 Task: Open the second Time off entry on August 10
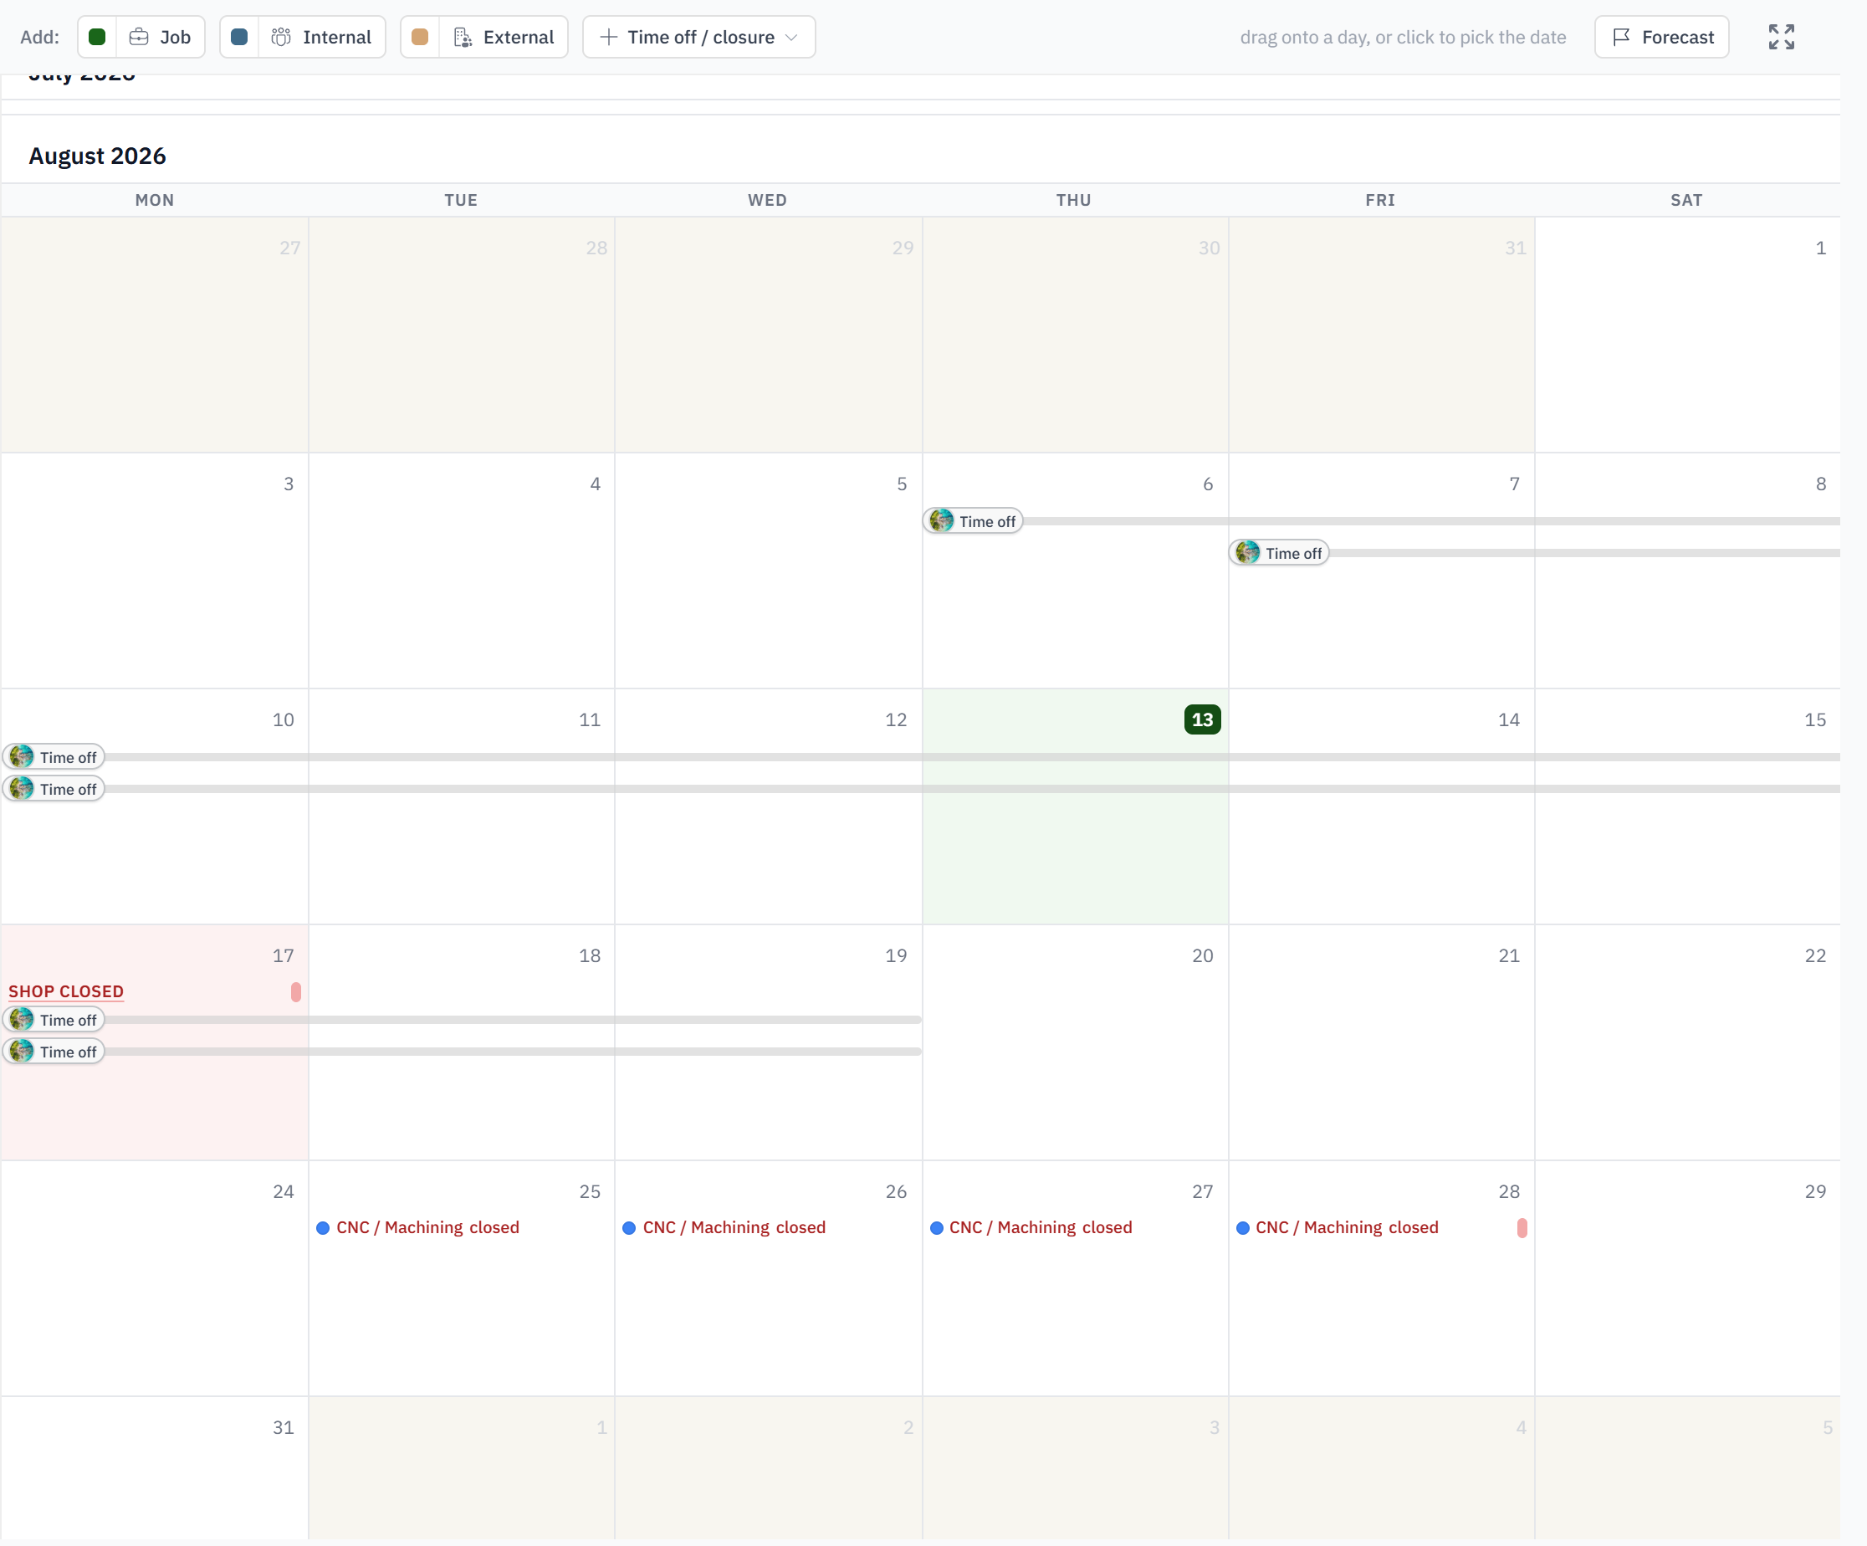coord(54,790)
